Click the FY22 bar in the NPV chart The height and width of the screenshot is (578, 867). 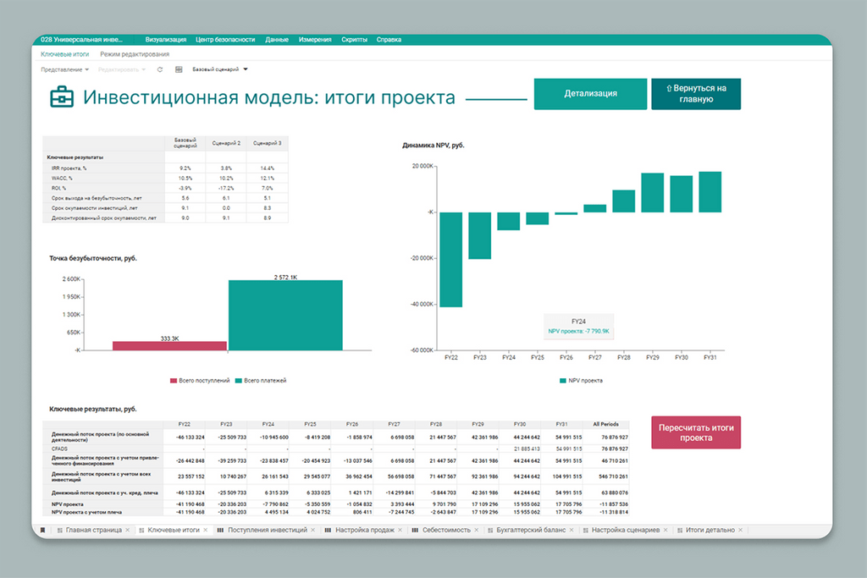pos(450,259)
